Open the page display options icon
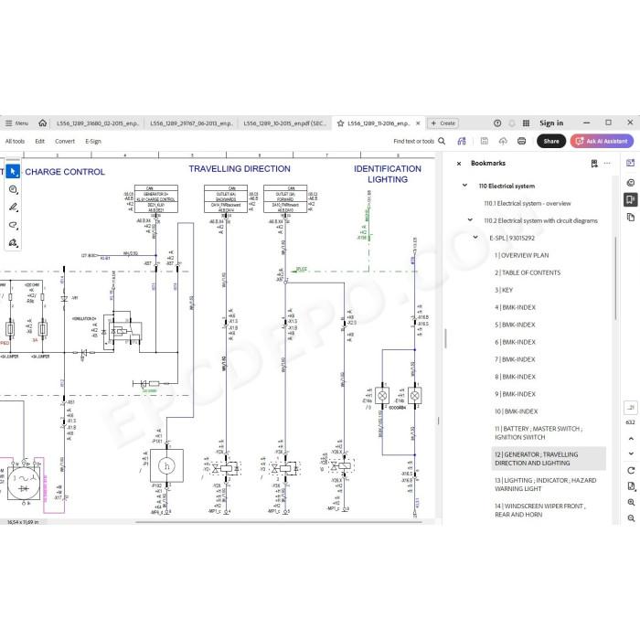The image size is (640, 640). click(x=631, y=486)
